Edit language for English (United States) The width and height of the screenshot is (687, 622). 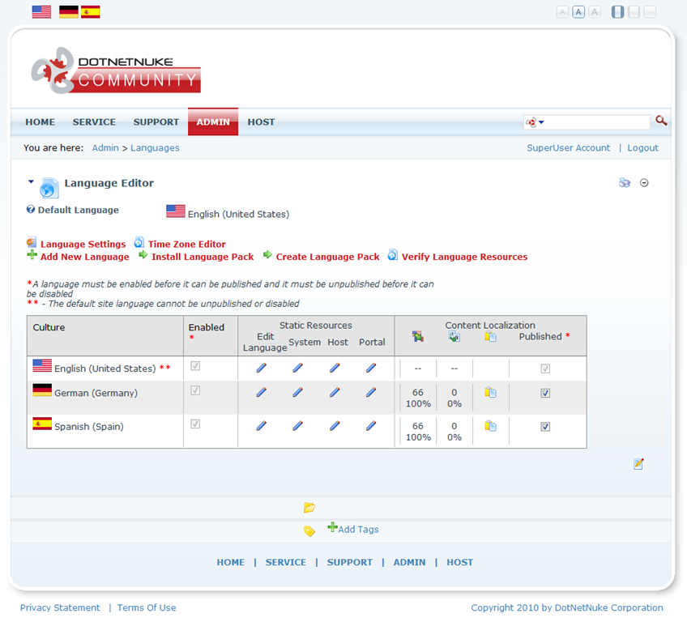pos(262,368)
